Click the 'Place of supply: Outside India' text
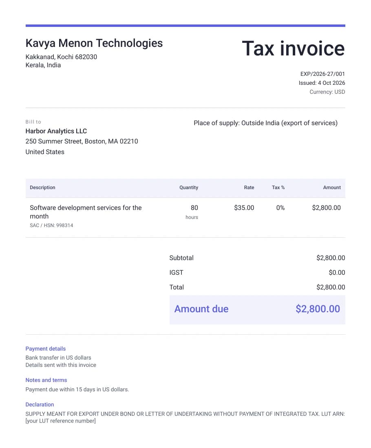Image resolution: width=371 pixels, height=448 pixels. (236, 123)
